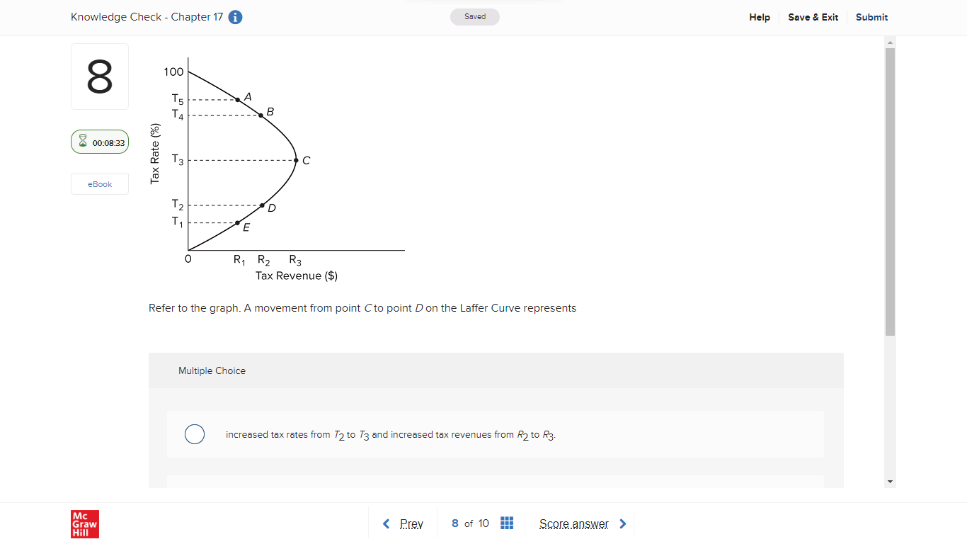Click the 8 of 10 page indicator

pos(470,523)
